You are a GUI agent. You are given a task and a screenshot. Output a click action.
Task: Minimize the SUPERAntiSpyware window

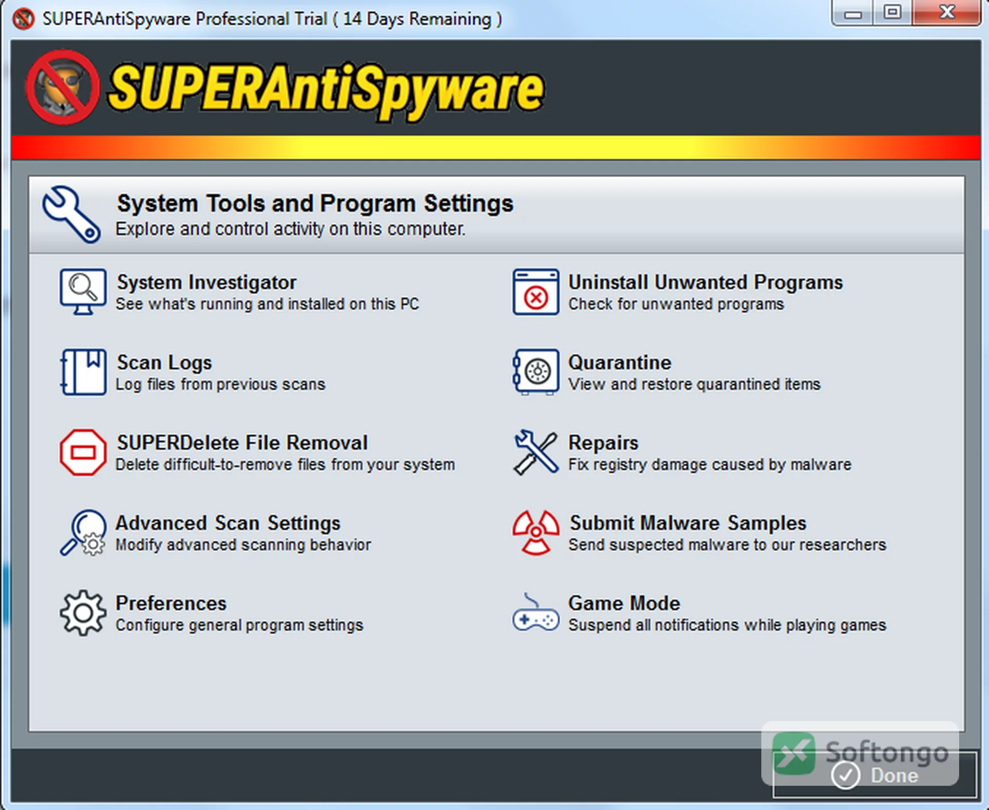tap(852, 13)
